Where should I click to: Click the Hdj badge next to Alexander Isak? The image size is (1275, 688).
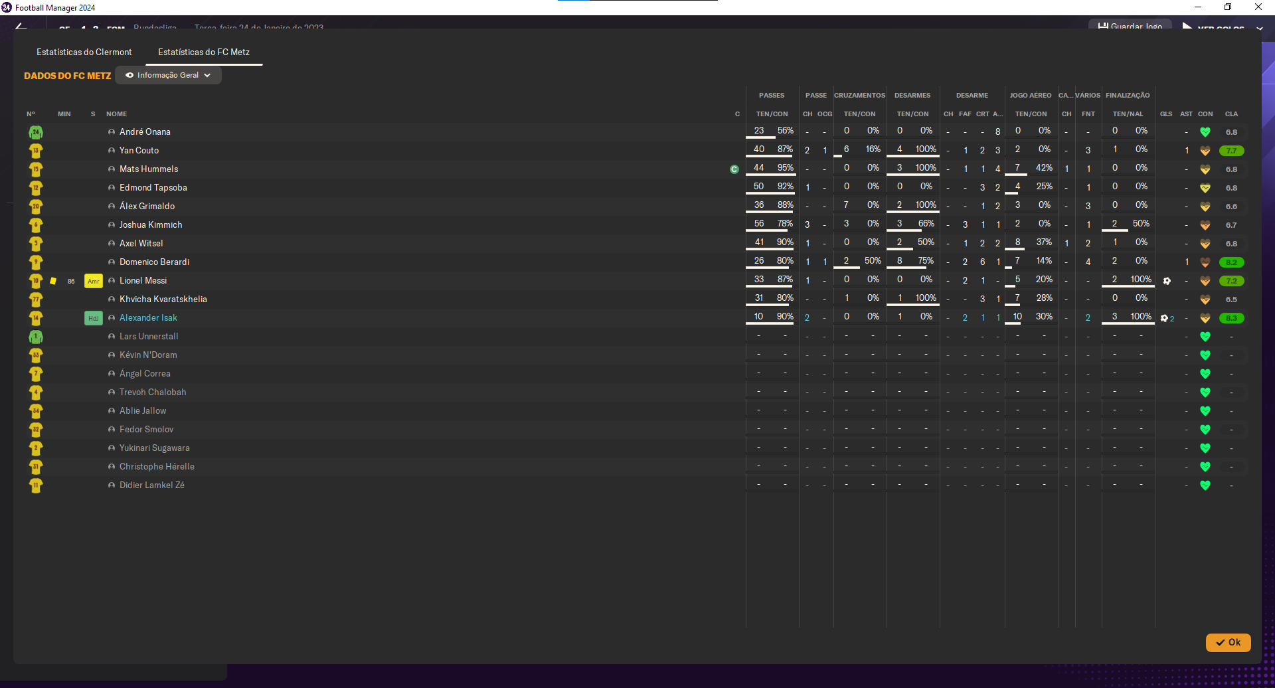pyautogui.click(x=94, y=318)
